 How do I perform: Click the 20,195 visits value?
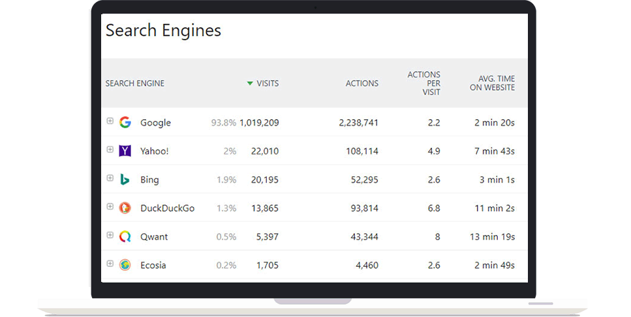pos(265,180)
